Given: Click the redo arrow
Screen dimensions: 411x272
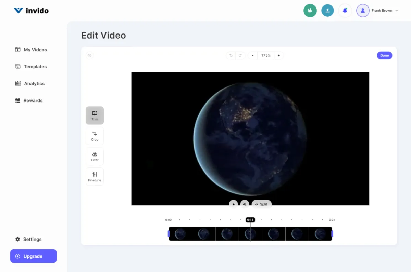Looking at the screenshot, I should pyautogui.click(x=240, y=55).
